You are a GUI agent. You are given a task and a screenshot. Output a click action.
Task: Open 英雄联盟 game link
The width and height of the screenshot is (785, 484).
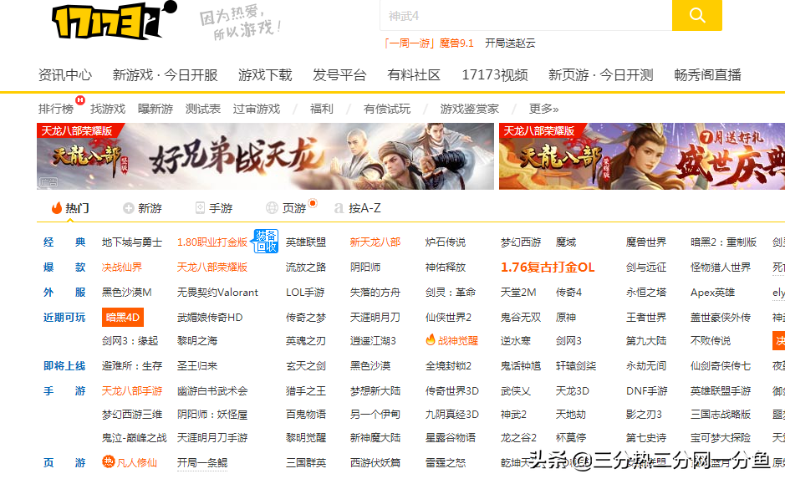[x=306, y=242]
